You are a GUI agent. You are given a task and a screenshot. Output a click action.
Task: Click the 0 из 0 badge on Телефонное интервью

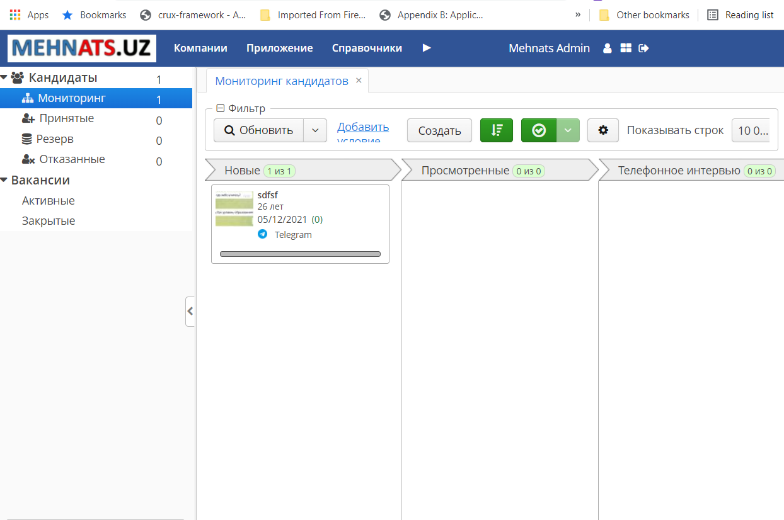click(759, 171)
